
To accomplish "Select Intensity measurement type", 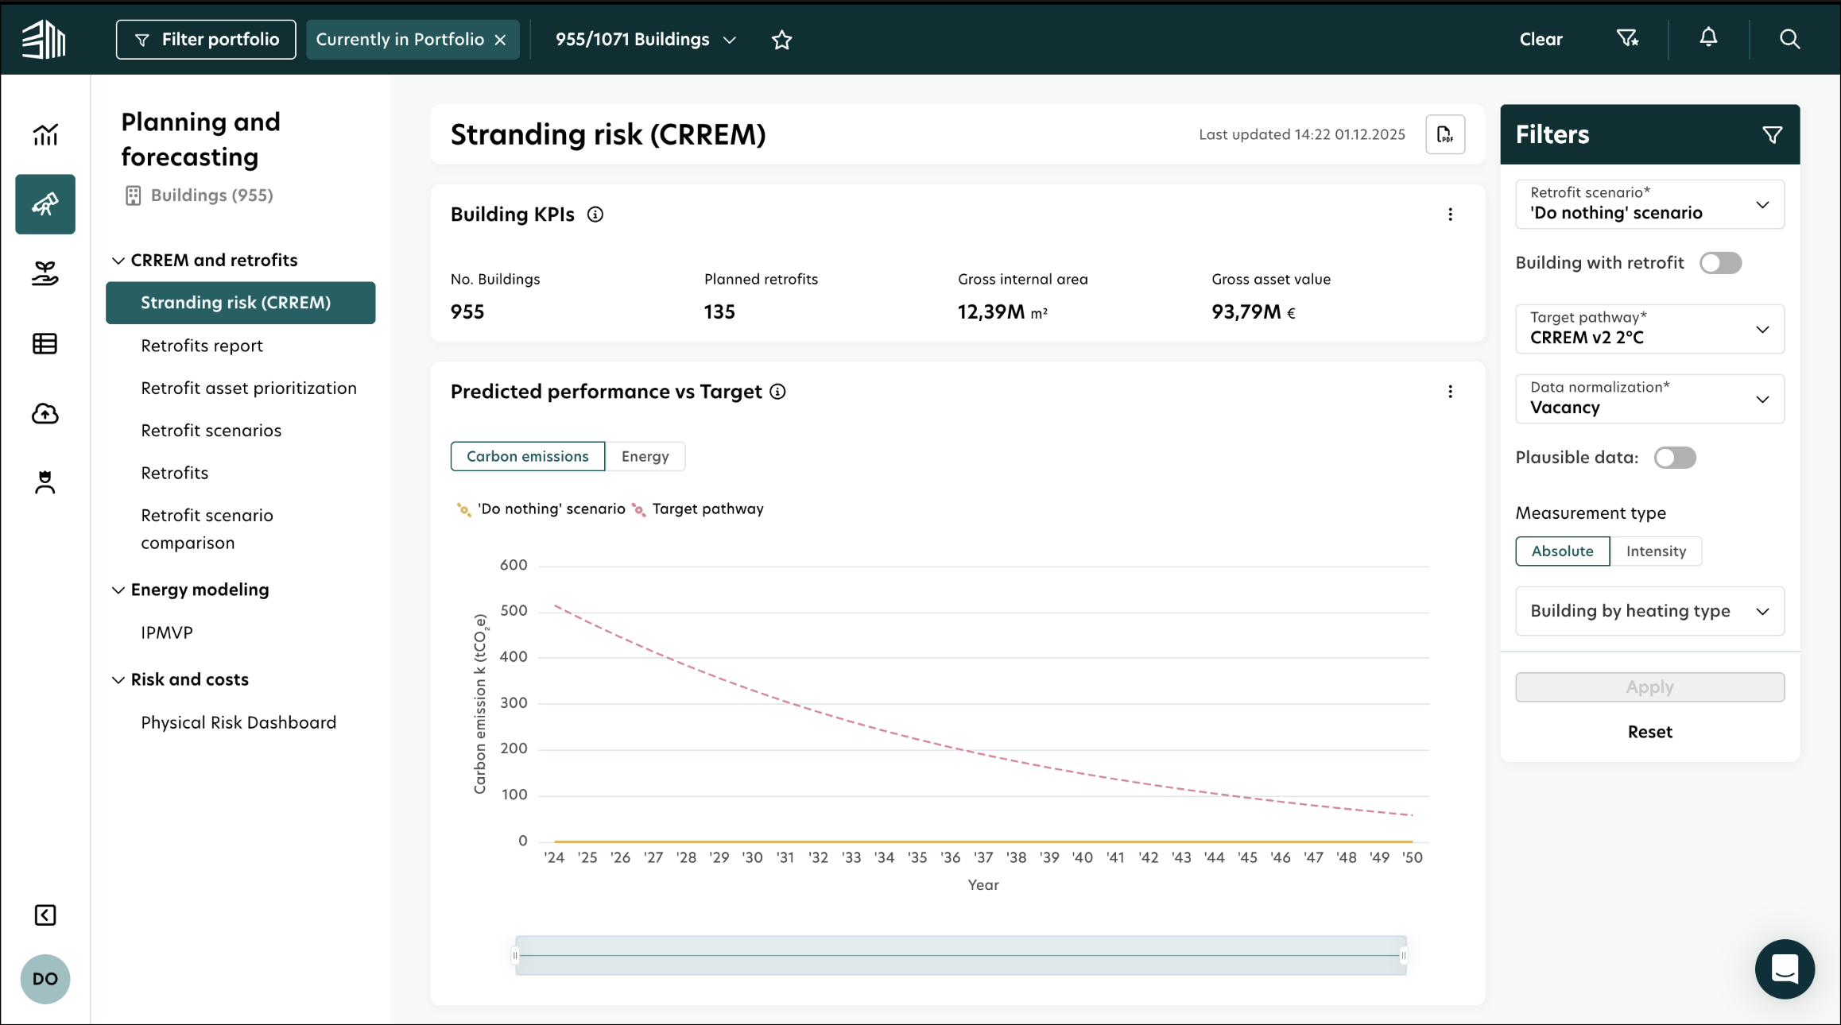I will 1656,551.
